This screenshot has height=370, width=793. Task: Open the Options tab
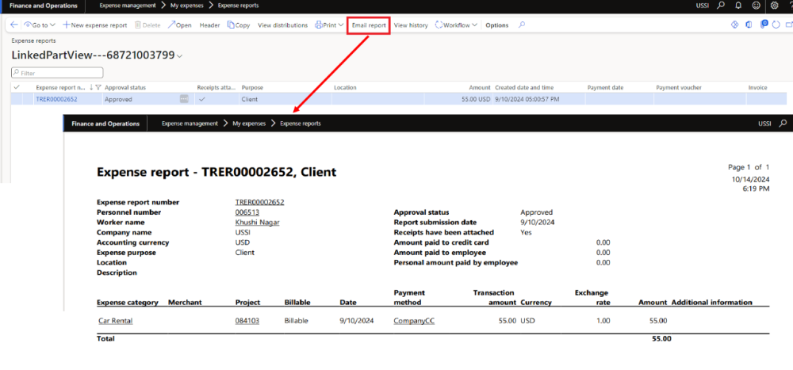pyautogui.click(x=496, y=25)
